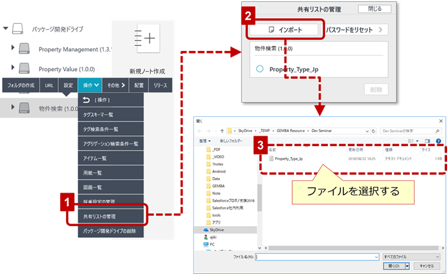Click the ajiki user icon

[x=206, y=237]
